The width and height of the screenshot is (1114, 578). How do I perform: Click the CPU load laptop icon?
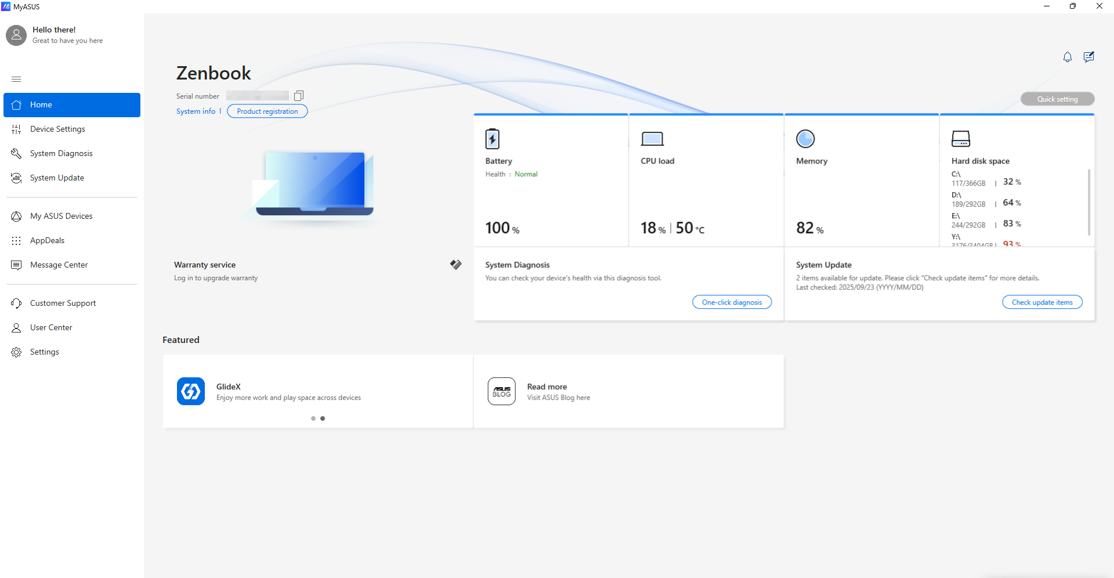point(652,139)
